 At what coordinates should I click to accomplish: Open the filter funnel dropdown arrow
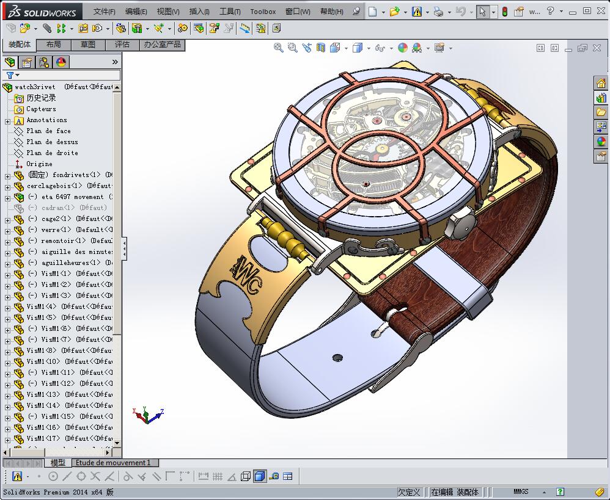tap(17, 75)
